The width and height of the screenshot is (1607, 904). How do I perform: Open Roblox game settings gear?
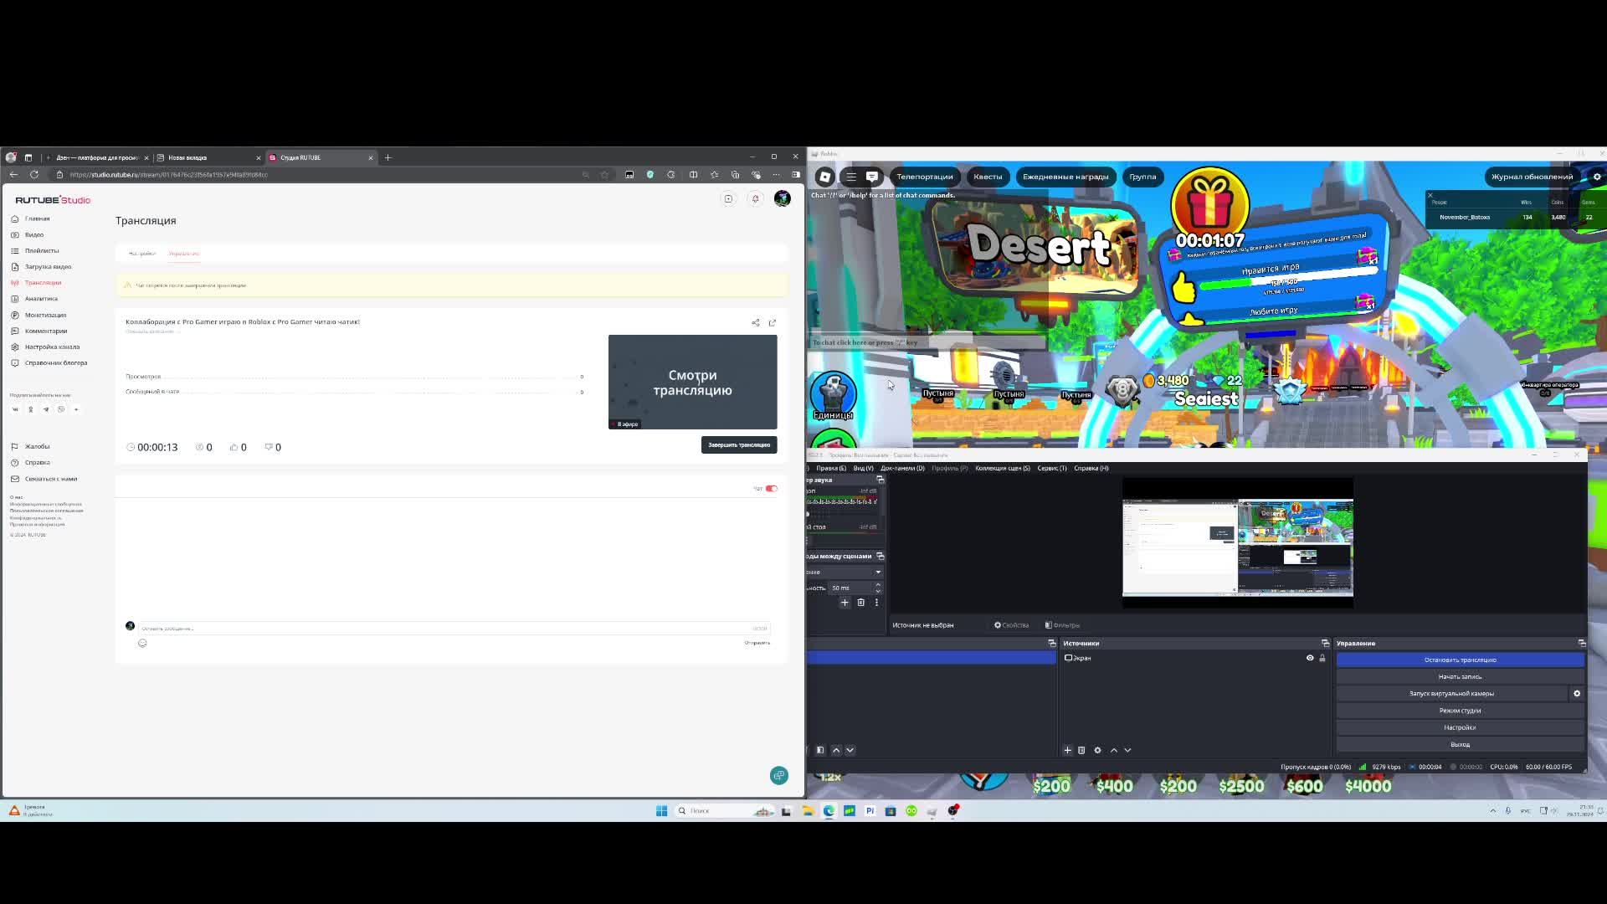[1597, 177]
